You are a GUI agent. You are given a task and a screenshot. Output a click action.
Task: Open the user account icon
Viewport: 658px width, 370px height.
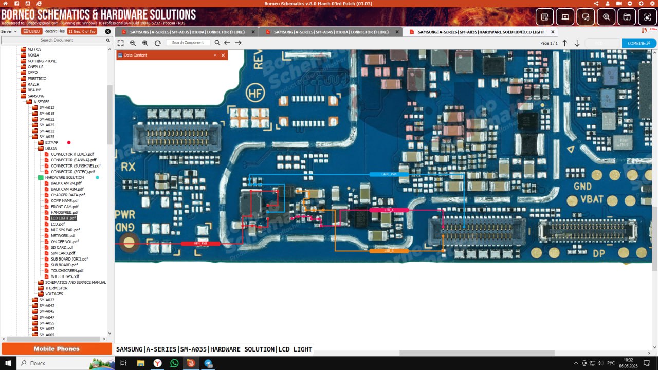[608, 3]
